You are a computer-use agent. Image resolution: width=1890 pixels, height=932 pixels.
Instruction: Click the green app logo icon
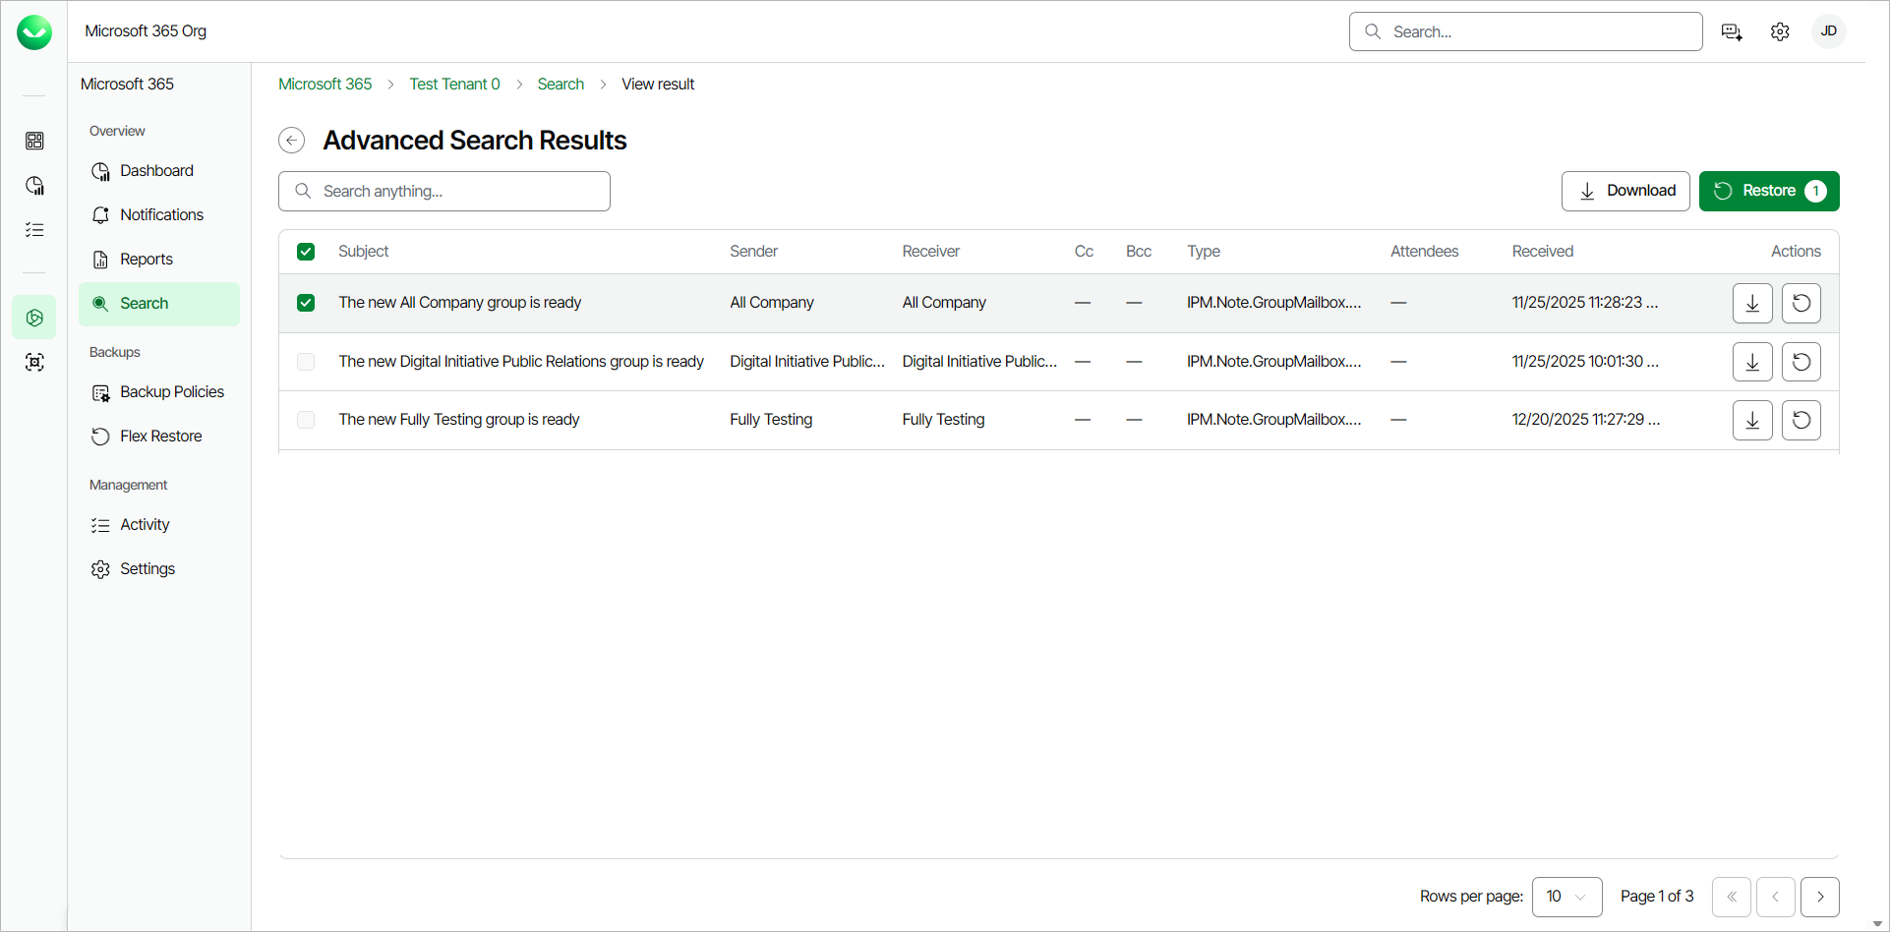34,32
